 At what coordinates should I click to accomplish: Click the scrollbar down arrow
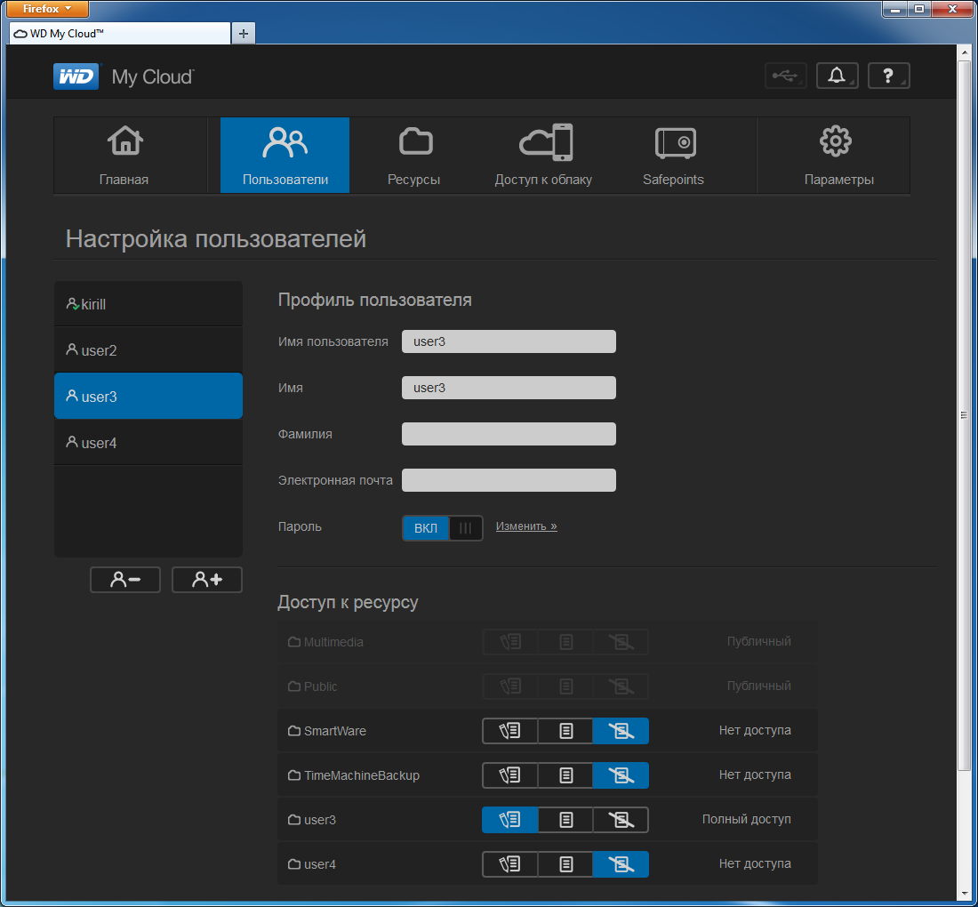click(x=964, y=895)
